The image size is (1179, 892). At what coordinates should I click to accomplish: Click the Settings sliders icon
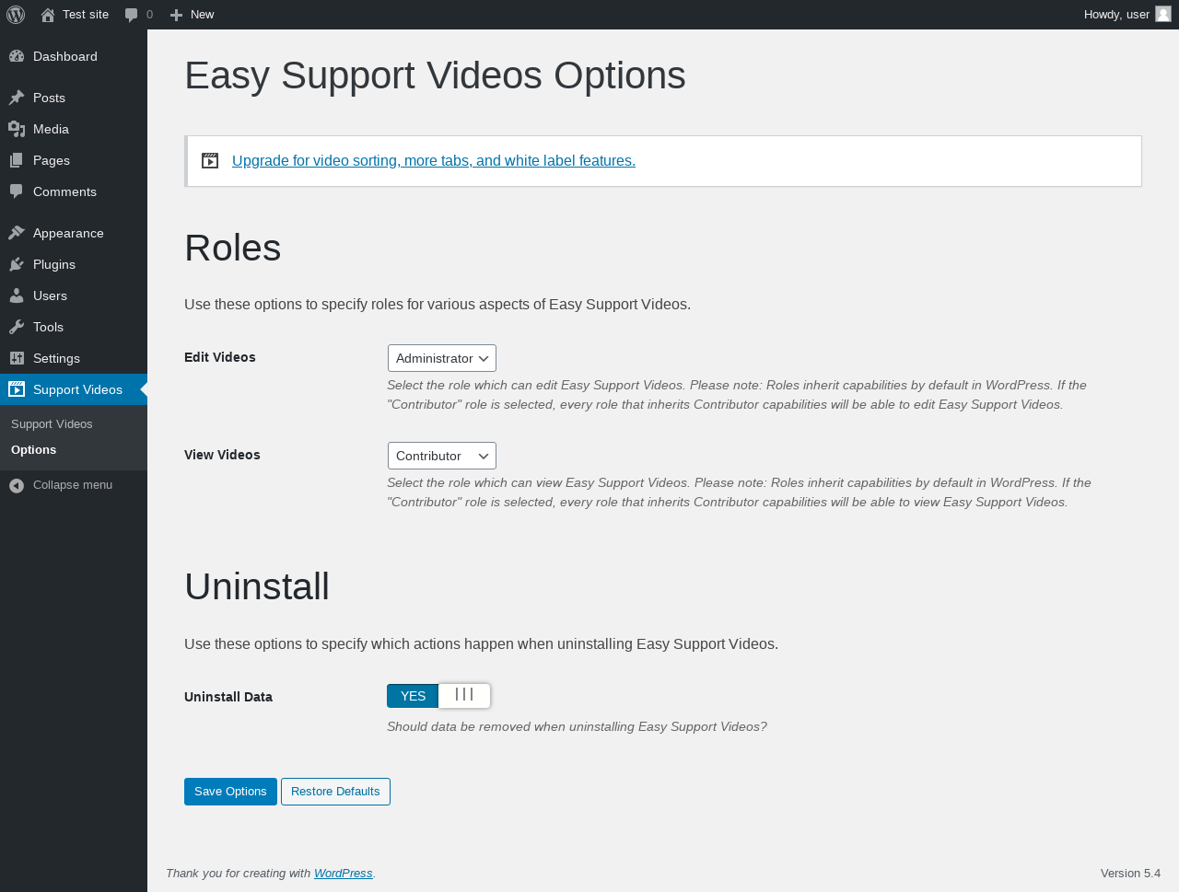(x=17, y=358)
